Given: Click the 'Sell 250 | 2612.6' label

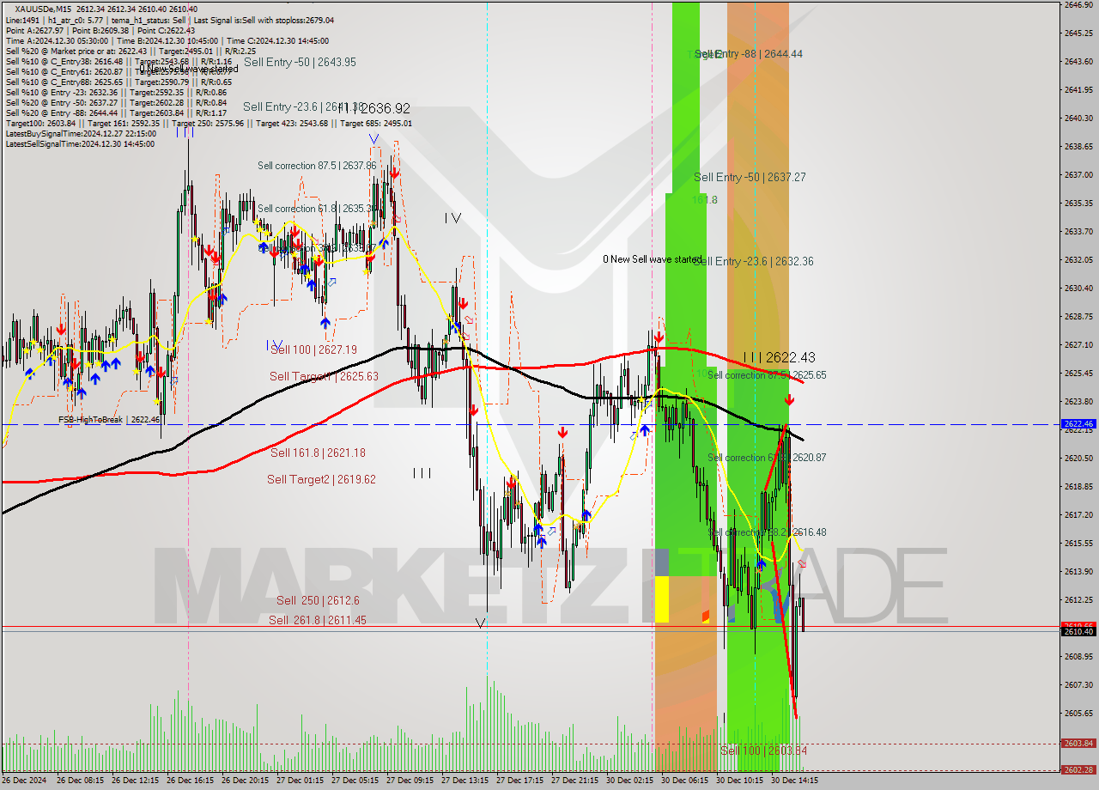Looking at the screenshot, I should coord(318,600).
